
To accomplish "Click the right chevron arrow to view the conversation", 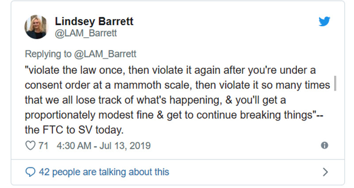I will click(325, 172).
